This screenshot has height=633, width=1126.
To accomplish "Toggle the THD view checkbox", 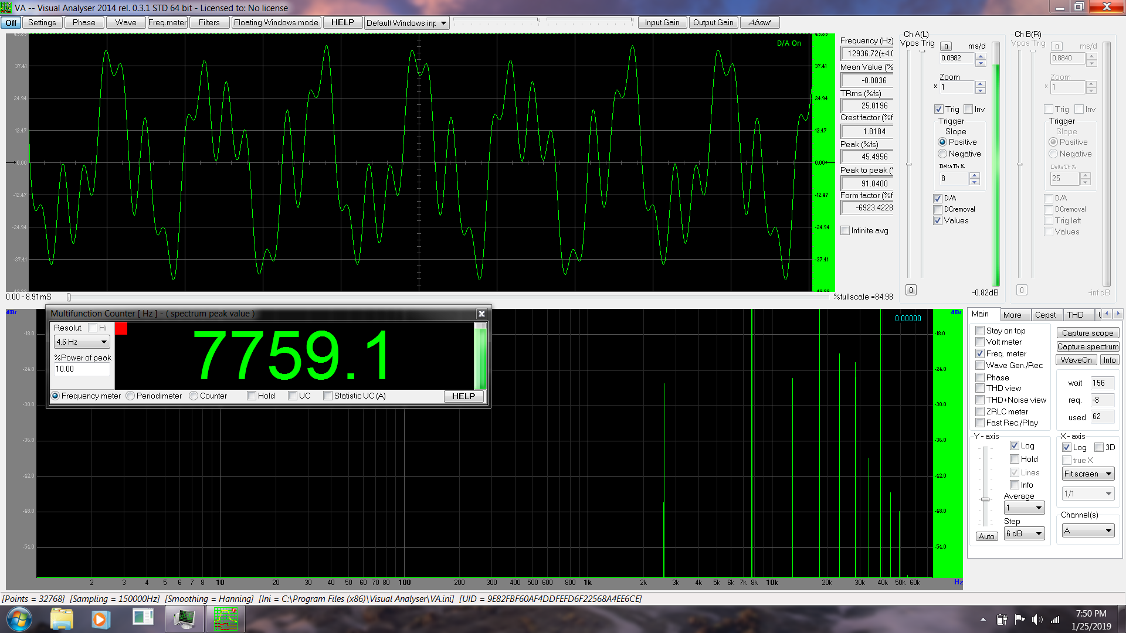I will pyautogui.click(x=980, y=388).
